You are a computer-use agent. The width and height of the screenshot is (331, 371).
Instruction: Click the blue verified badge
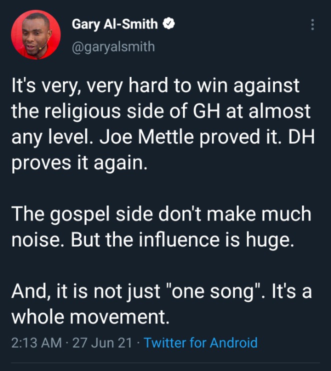click(169, 23)
